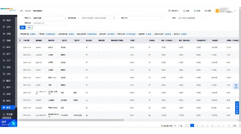Show help for 下单金额补差 column

207,40
